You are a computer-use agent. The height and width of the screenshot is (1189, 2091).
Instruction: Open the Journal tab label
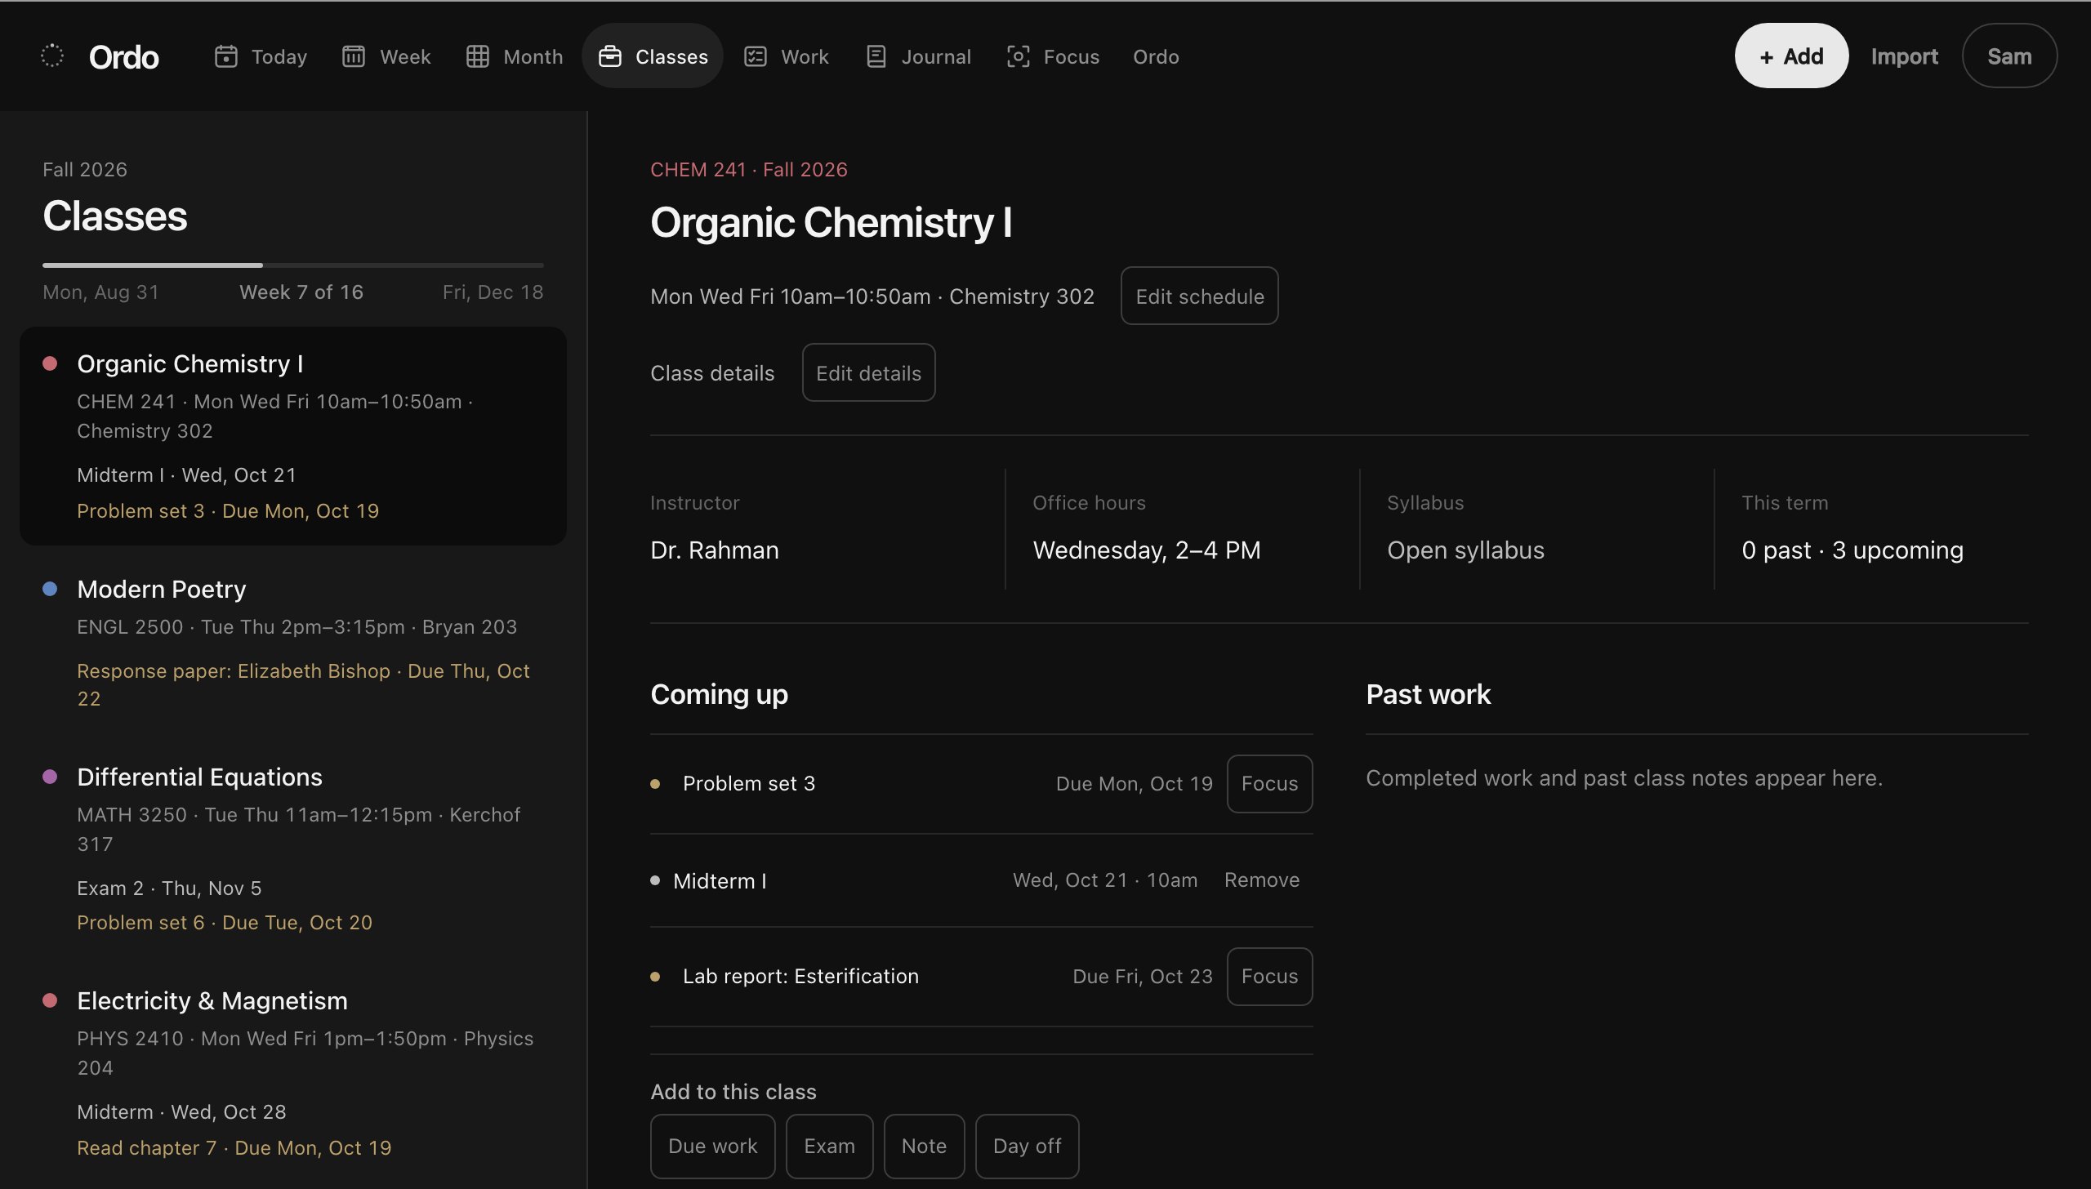[936, 56]
